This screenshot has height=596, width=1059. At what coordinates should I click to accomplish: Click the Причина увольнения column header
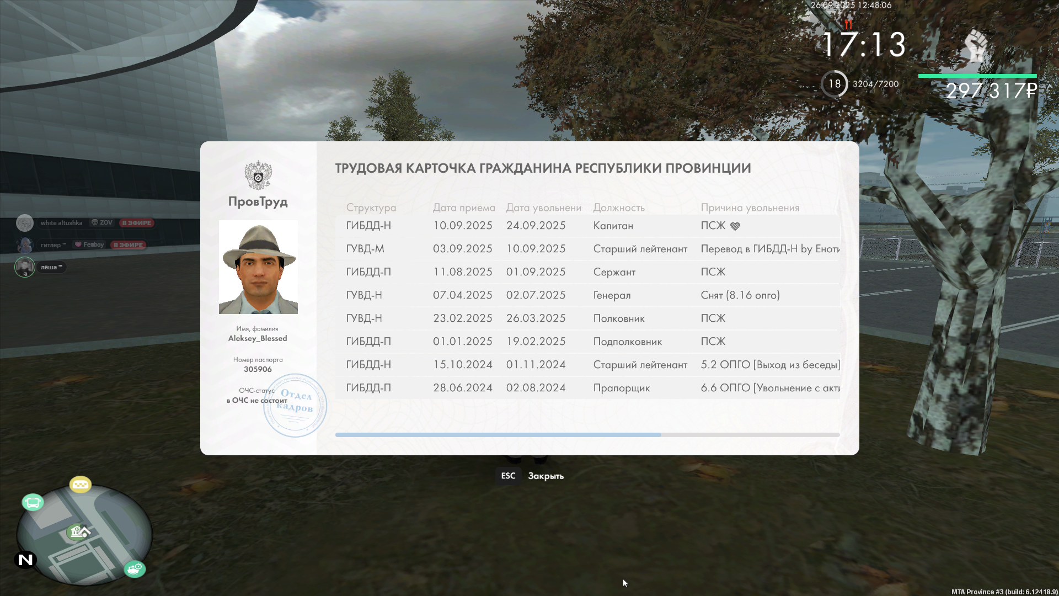[750, 207]
